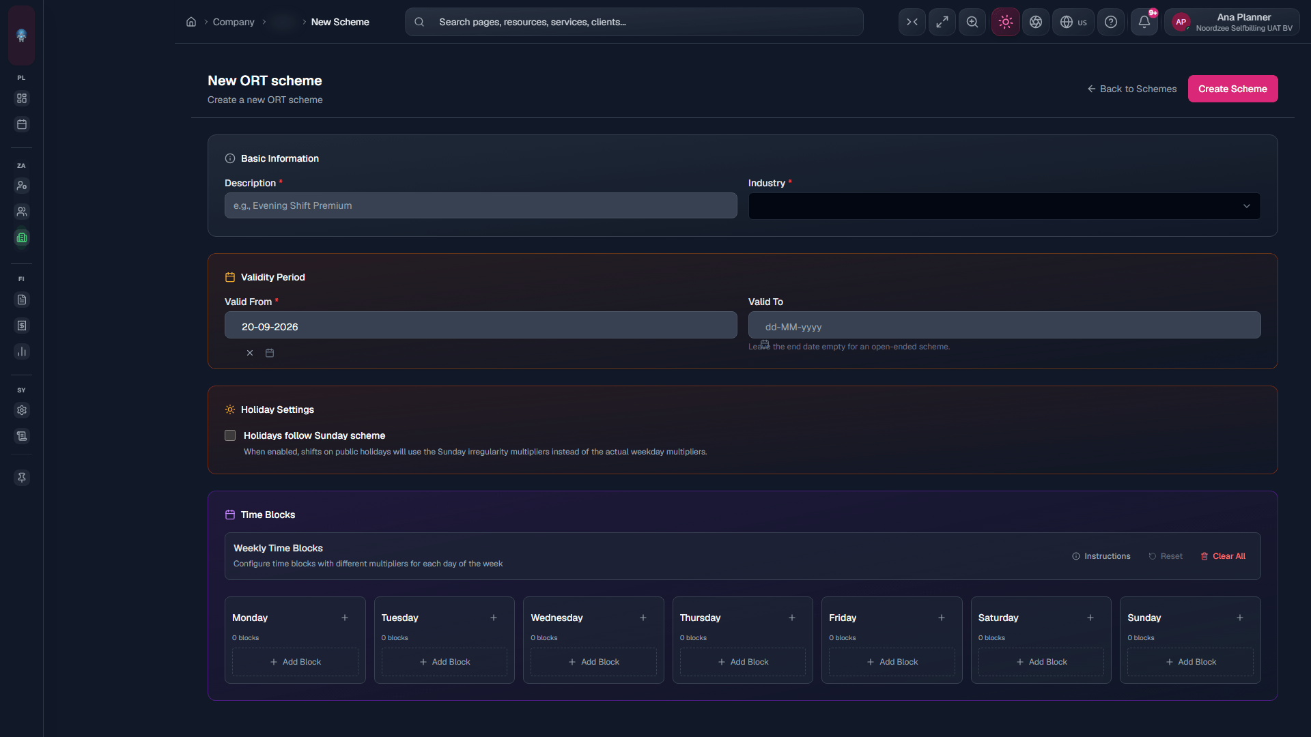Click the New Scheme breadcrumb
The width and height of the screenshot is (1311, 737).
(340, 22)
